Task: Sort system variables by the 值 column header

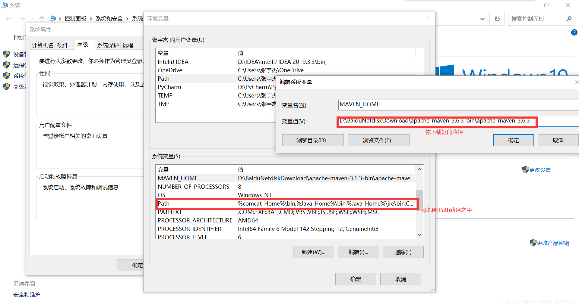Action: tap(326, 169)
